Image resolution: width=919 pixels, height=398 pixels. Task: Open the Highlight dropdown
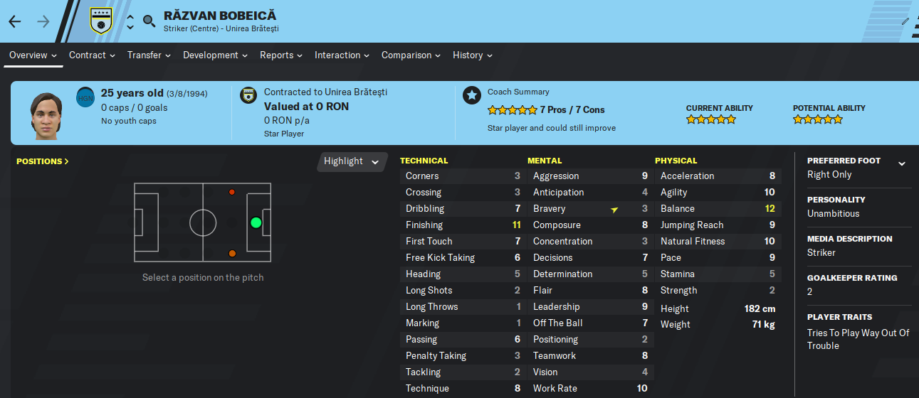352,161
